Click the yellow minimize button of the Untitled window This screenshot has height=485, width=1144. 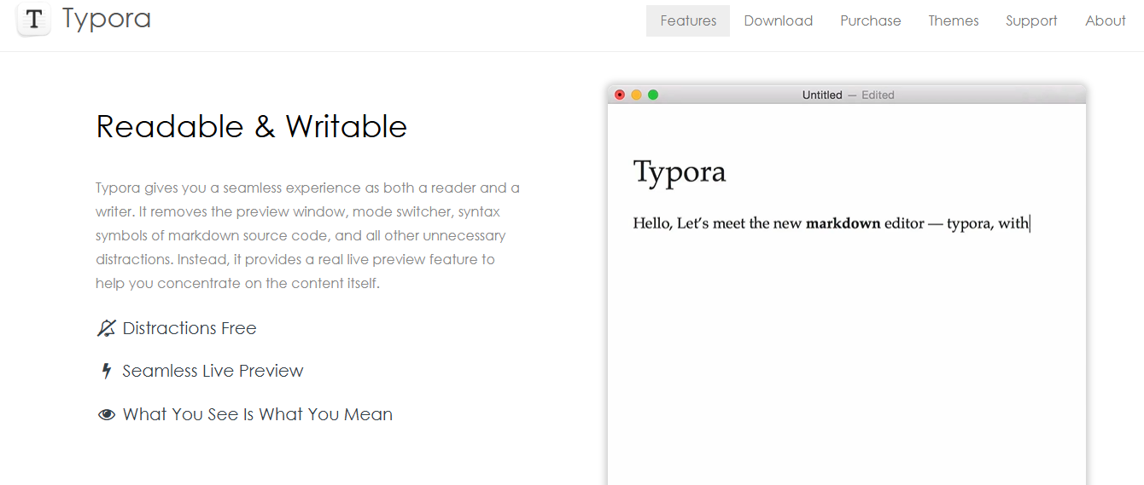(x=636, y=95)
